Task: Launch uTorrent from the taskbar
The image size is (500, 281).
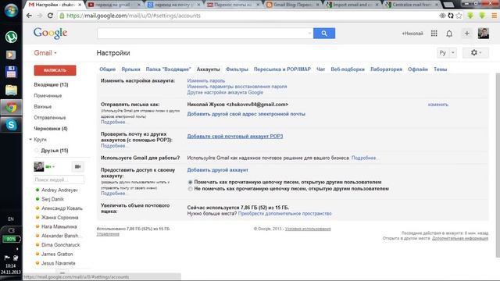Action: click(x=11, y=37)
